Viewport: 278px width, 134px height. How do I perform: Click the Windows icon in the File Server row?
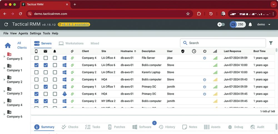tap(64, 58)
